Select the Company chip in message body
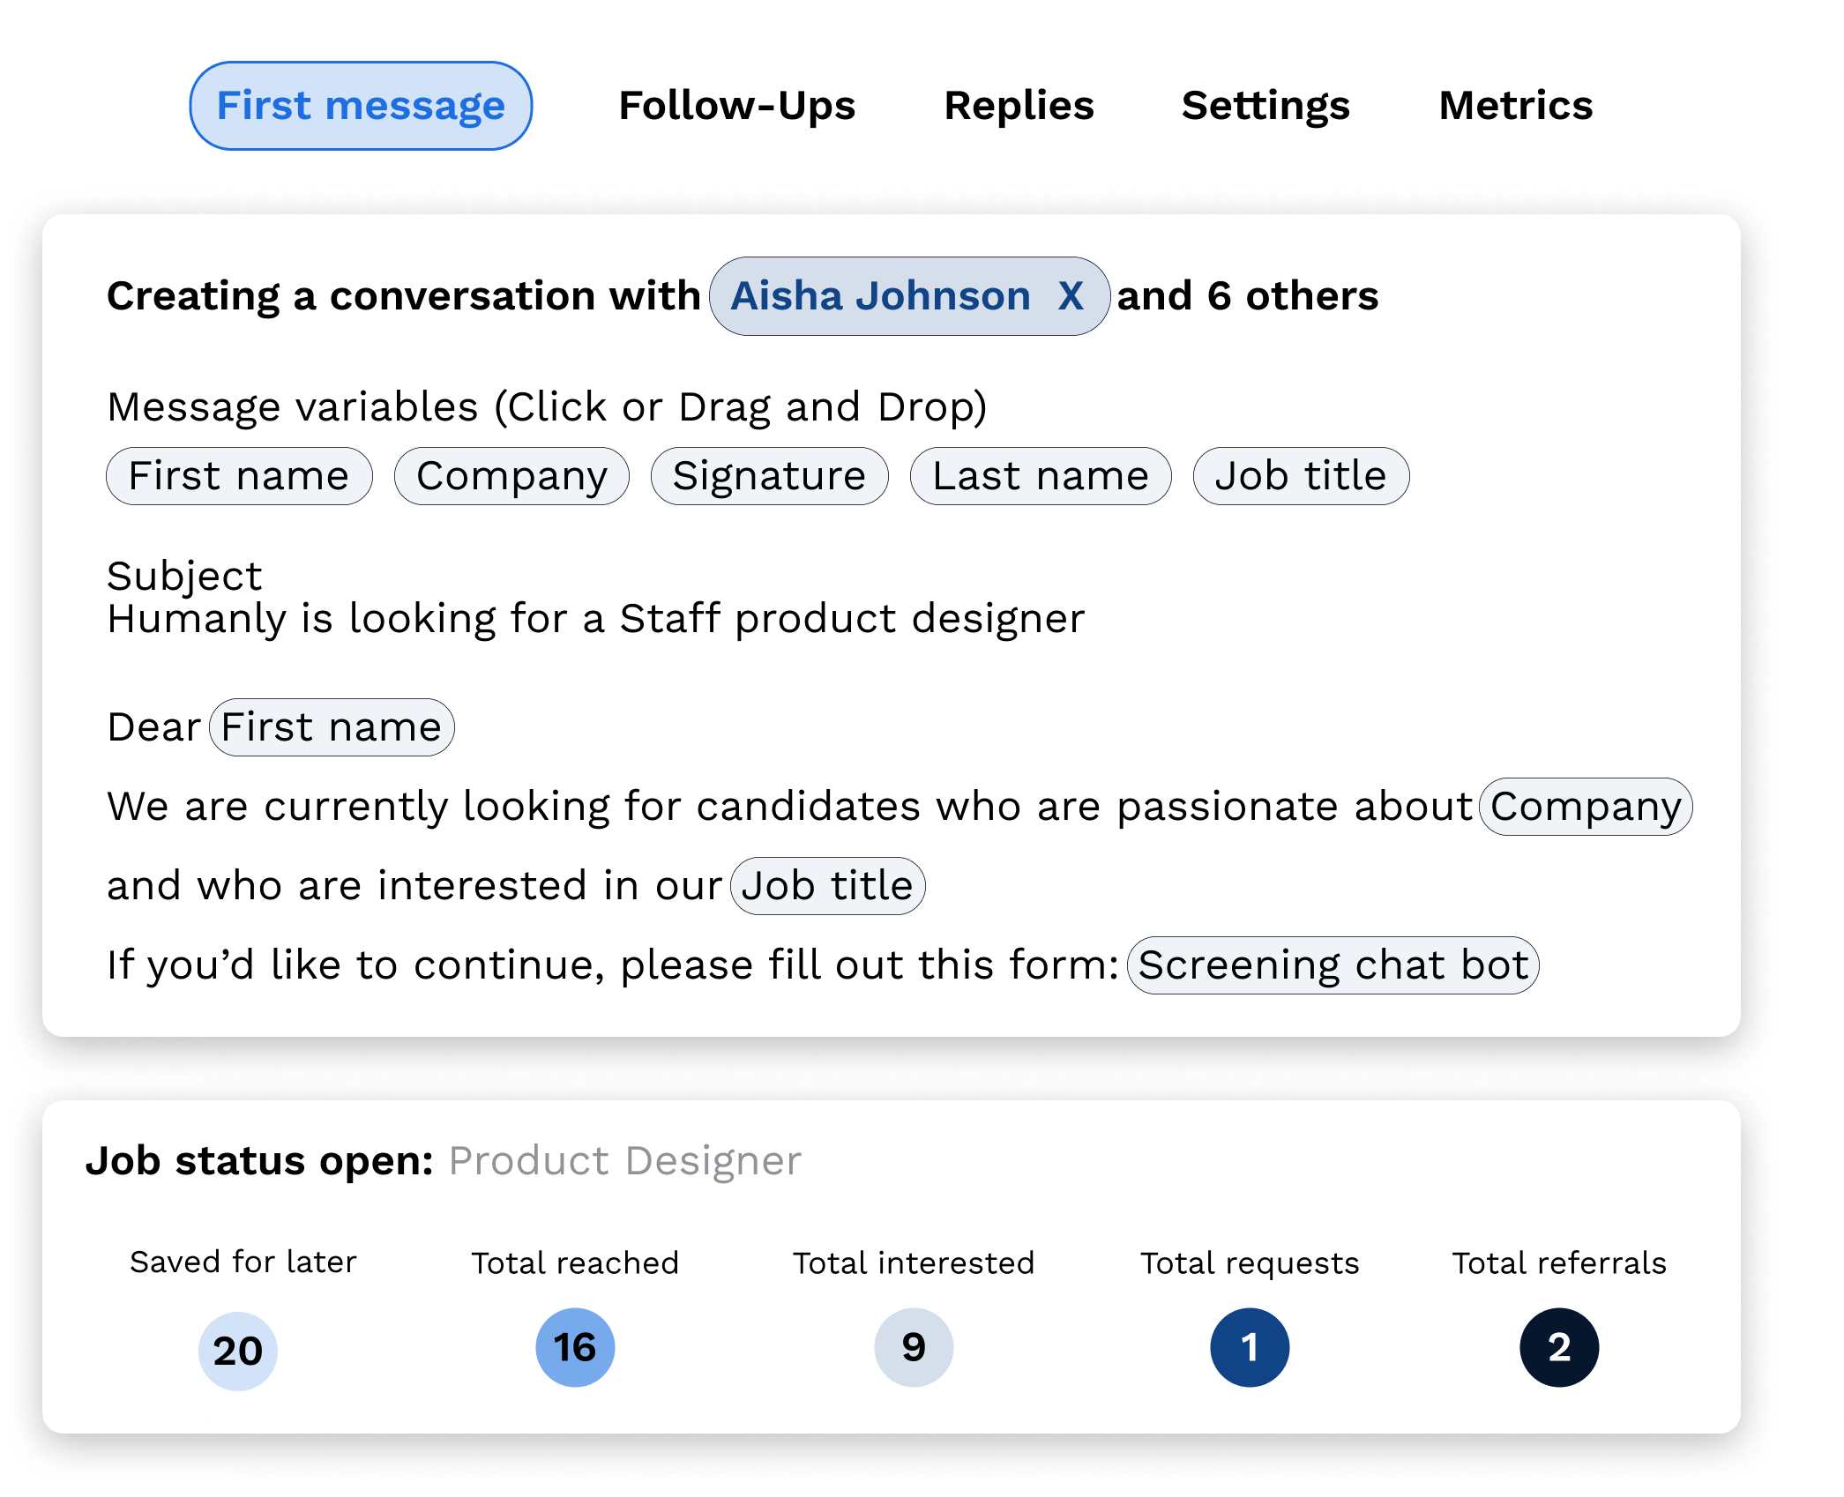This screenshot has width=1844, height=1497. click(1586, 807)
